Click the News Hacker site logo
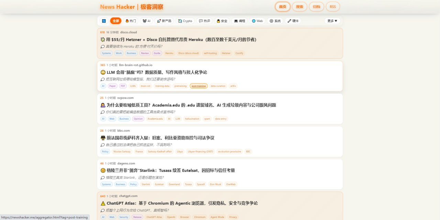Viewport: 440px width, 220px height. [x=131, y=7]
